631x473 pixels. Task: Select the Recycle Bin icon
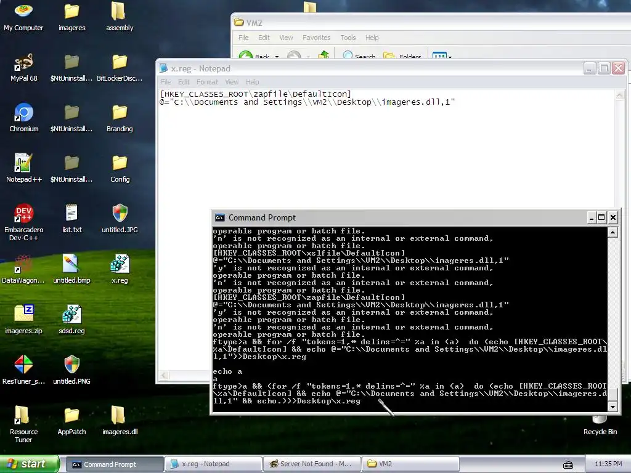pos(600,425)
